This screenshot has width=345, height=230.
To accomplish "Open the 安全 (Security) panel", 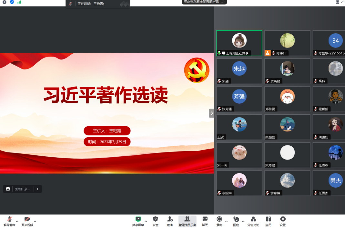I will [x=155, y=221].
